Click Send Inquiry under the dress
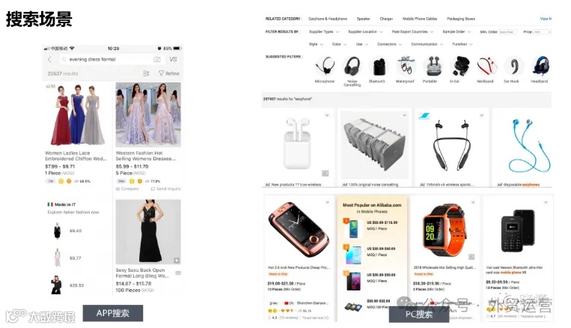571x328 pixels. point(166,189)
